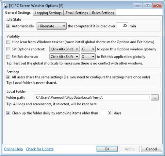Maximize the PC Screen Watcher Options window
This screenshot has height=156, width=165.
(x=147, y=6)
